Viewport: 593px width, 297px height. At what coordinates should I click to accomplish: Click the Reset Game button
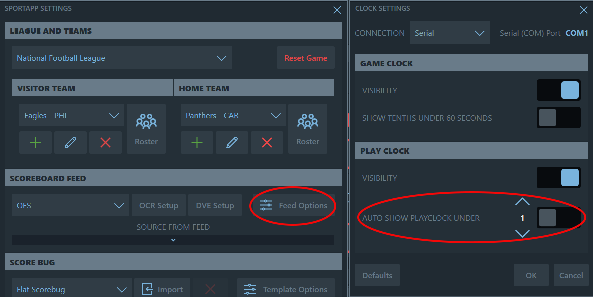(x=306, y=58)
